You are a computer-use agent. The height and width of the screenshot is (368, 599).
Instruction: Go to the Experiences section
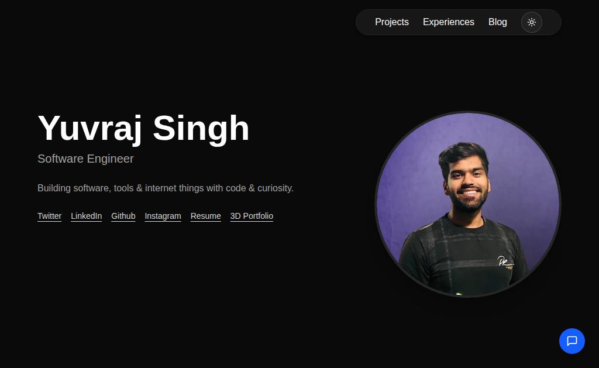tap(449, 22)
